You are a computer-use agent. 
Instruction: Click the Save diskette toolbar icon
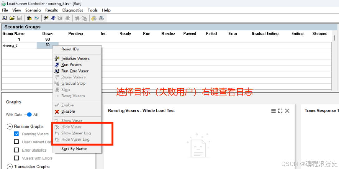19,18
